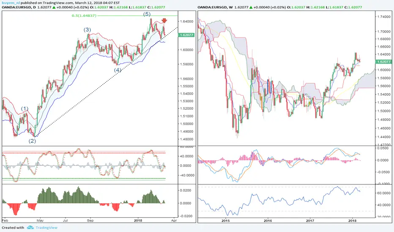Click the -0.020 histogram scale value
Screen dimensions: 394x232
186,216
